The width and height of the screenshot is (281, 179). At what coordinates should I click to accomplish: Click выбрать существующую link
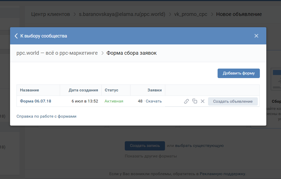tap(199, 146)
